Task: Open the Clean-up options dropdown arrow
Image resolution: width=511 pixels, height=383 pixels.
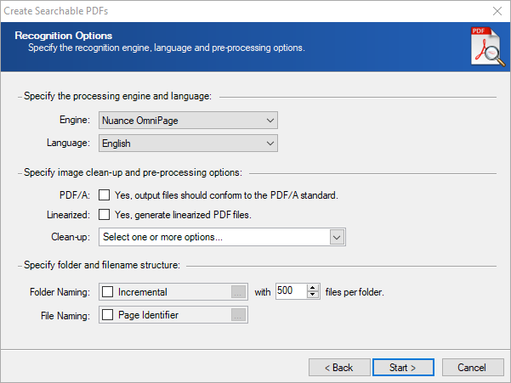Action: pos(337,237)
